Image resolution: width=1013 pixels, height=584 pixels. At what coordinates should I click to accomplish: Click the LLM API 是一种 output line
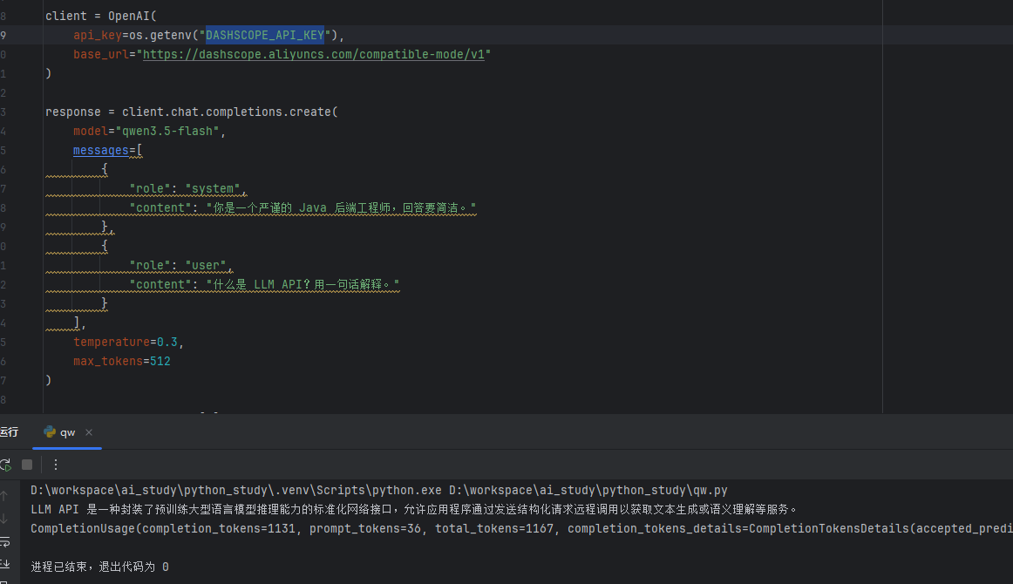click(x=414, y=509)
